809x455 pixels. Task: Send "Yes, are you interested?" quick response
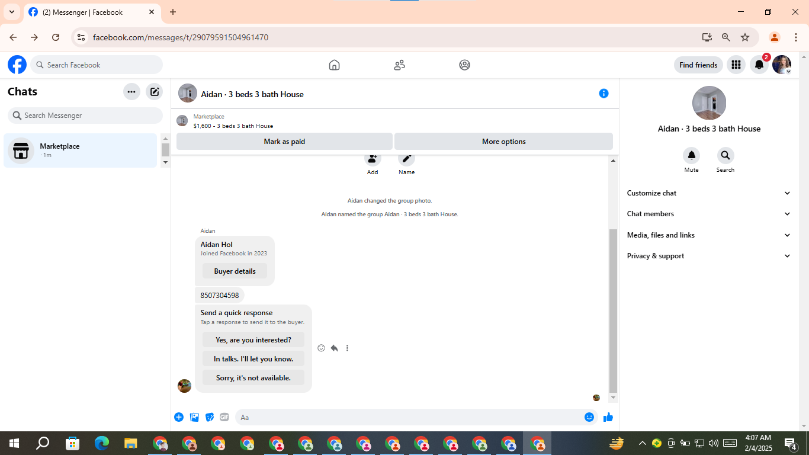(x=253, y=340)
